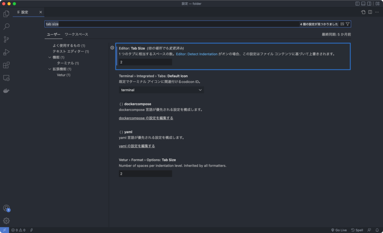This screenshot has height=233, width=383.
Task: Open the Remote Explorer view
Action: pos(6,78)
